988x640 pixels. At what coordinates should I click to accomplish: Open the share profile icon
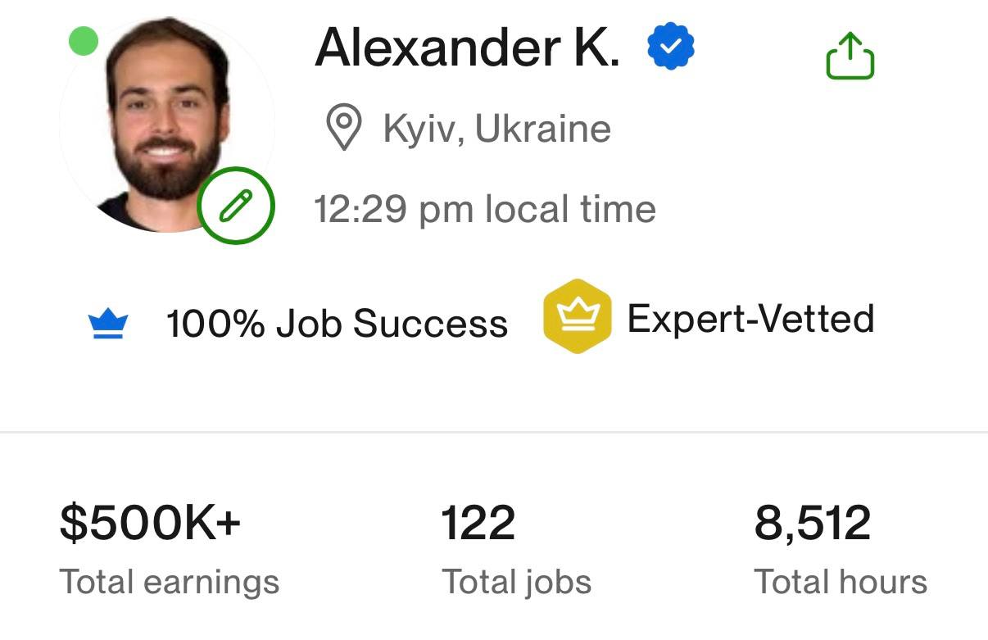[852, 56]
